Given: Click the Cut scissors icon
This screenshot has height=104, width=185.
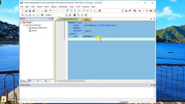Looking at the screenshot, I should point(38,11).
